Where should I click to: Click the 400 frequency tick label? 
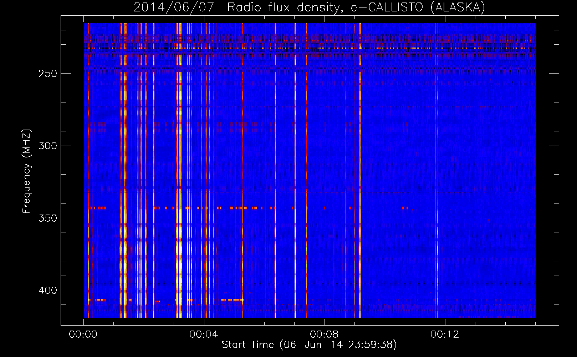pos(47,290)
